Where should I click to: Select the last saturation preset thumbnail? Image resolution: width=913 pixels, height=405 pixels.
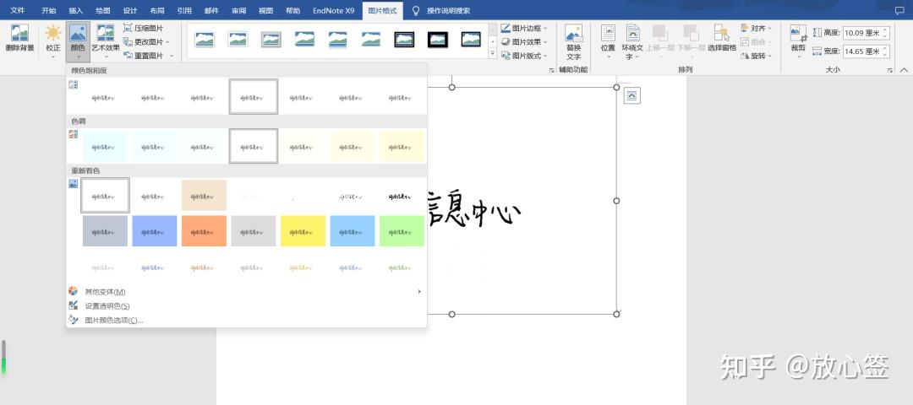click(402, 96)
